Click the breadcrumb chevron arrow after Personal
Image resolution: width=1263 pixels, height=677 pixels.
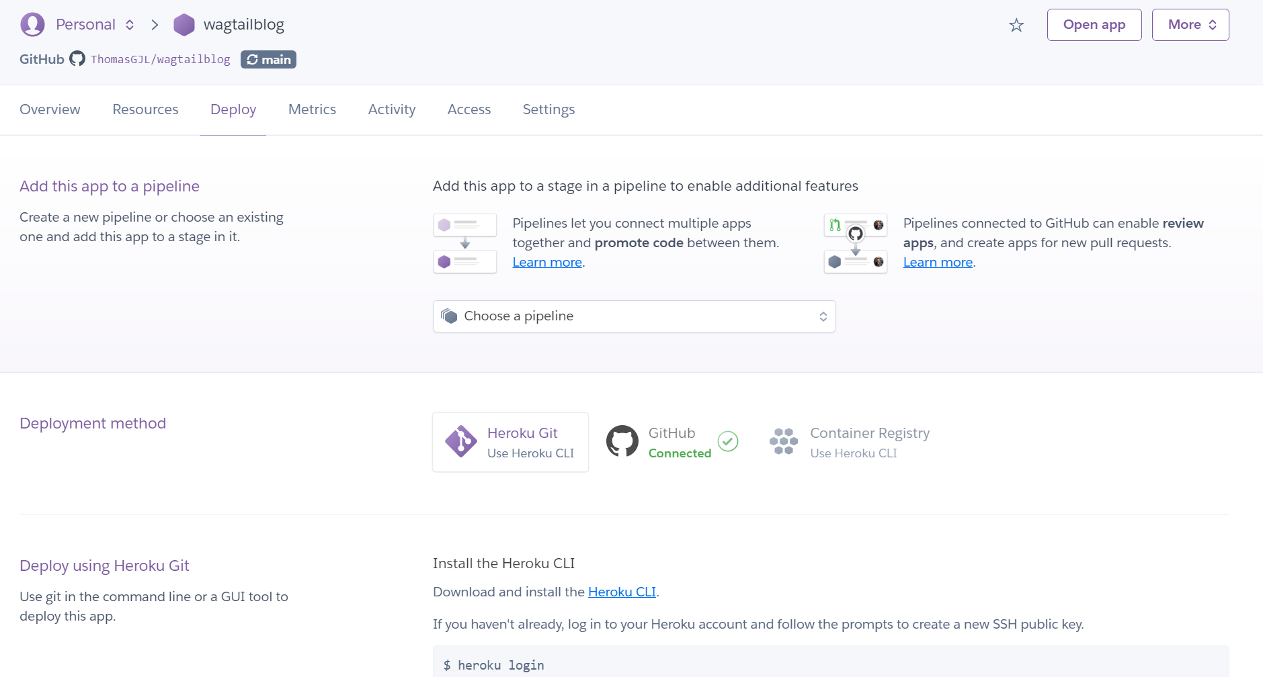(x=155, y=25)
